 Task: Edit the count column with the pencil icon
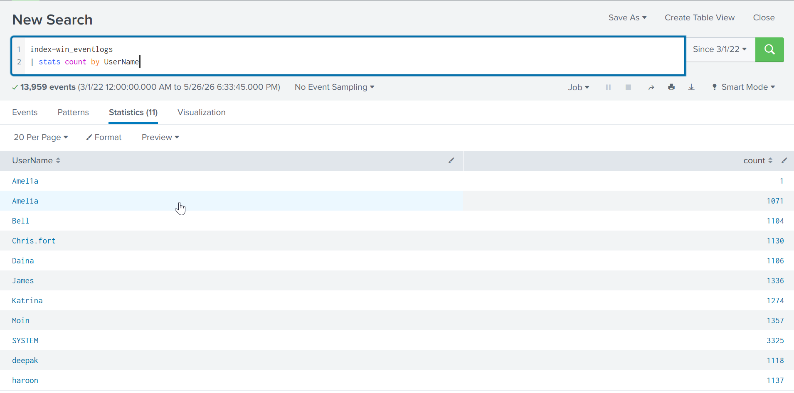784,160
